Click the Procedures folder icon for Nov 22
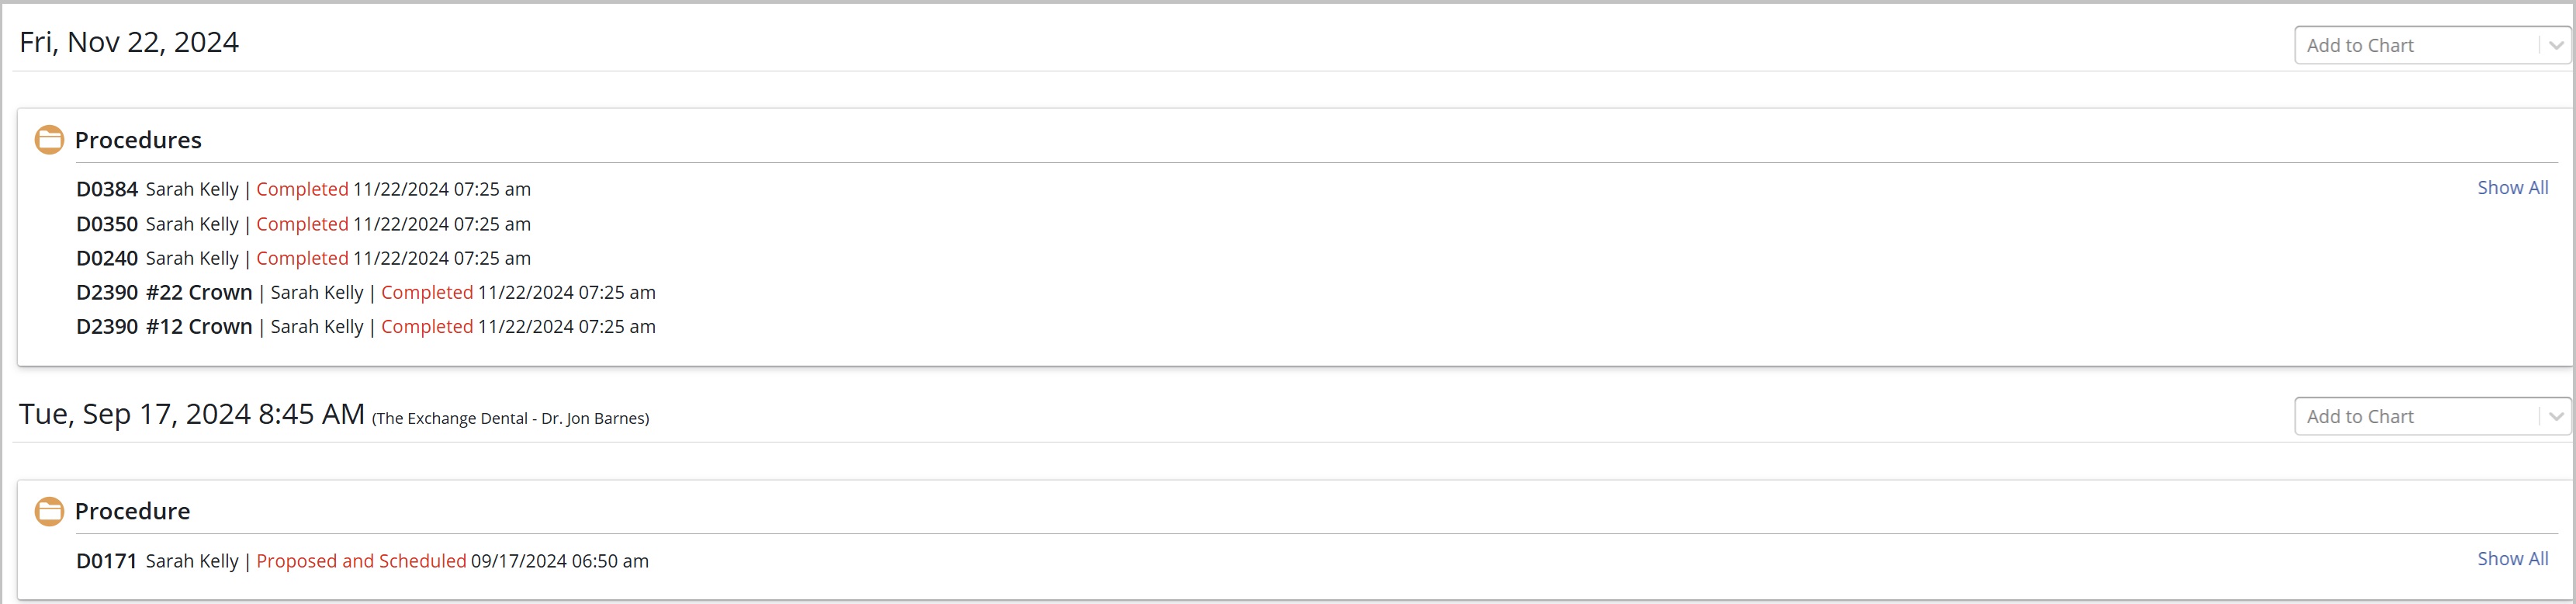This screenshot has height=604, width=2576. tap(49, 140)
